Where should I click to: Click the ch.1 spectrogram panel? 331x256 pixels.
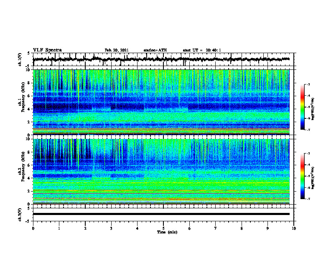[x=161, y=102]
